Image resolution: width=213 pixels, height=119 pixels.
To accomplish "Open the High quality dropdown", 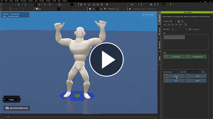I will click(134, 5).
